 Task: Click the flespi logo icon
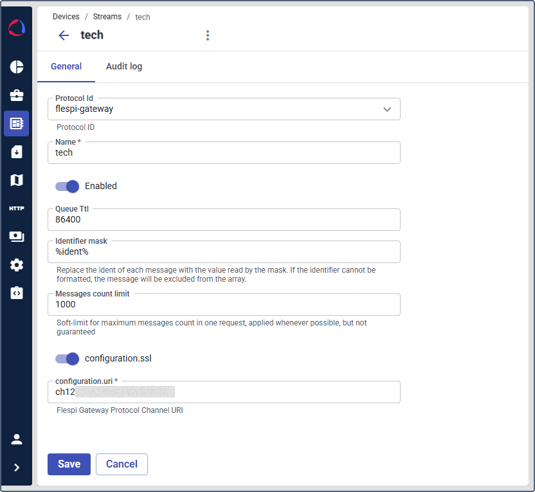[x=17, y=29]
